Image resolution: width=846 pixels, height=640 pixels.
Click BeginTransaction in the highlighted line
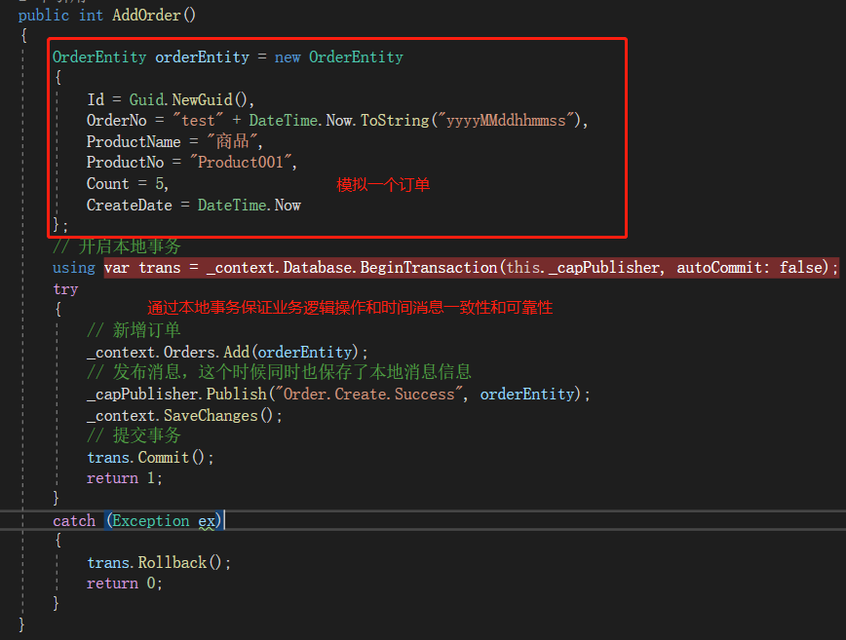pyautogui.click(x=429, y=268)
